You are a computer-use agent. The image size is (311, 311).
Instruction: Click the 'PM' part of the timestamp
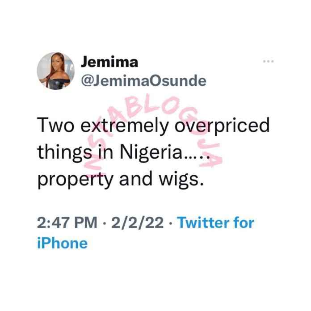coord(86,223)
